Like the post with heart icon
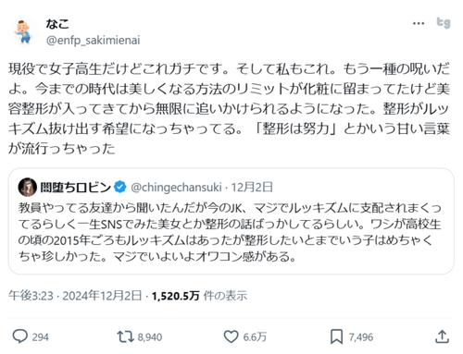The width and height of the screenshot is (463, 354). tap(231, 336)
